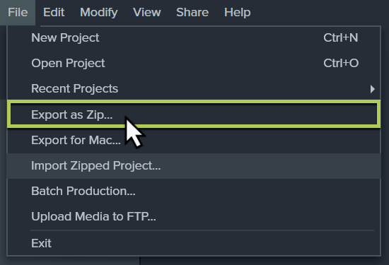
Task: Click the Ctrl+O shortcut label
Action: pyautogui.click(x=341, y=63)
